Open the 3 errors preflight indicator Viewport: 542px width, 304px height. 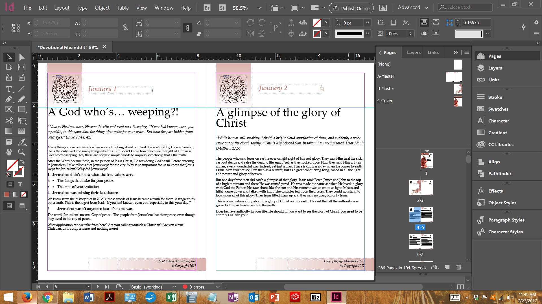pyautogui.click(x=197, y=287)
